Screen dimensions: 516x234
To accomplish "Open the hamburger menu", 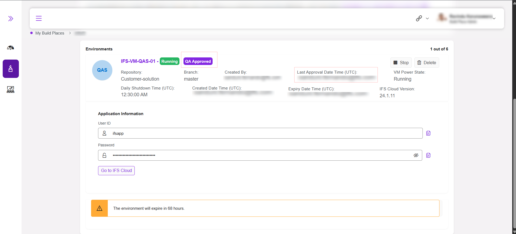I will (39, 18).
